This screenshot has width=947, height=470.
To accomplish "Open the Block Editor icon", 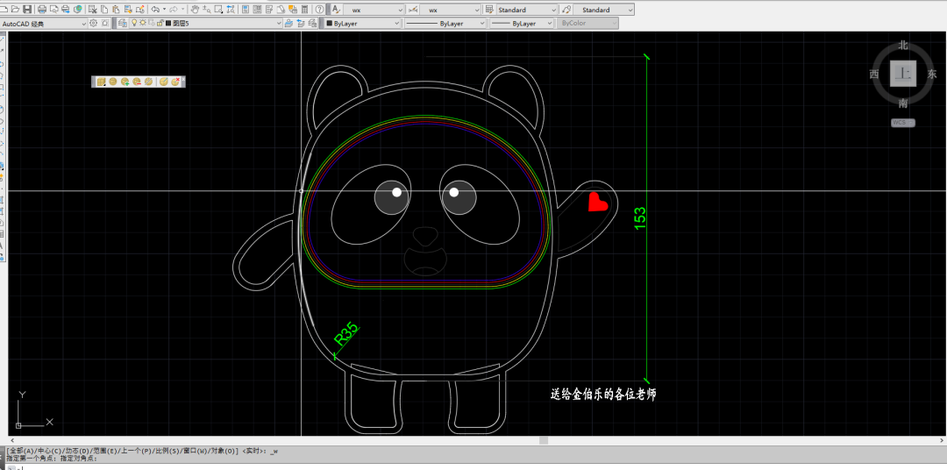I will 140,9.
